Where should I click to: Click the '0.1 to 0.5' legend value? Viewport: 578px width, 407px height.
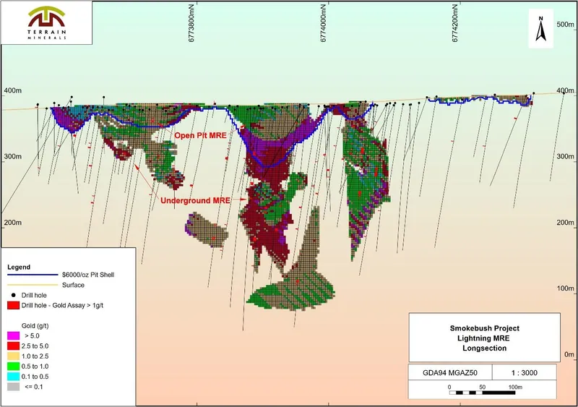click(35, 377)
